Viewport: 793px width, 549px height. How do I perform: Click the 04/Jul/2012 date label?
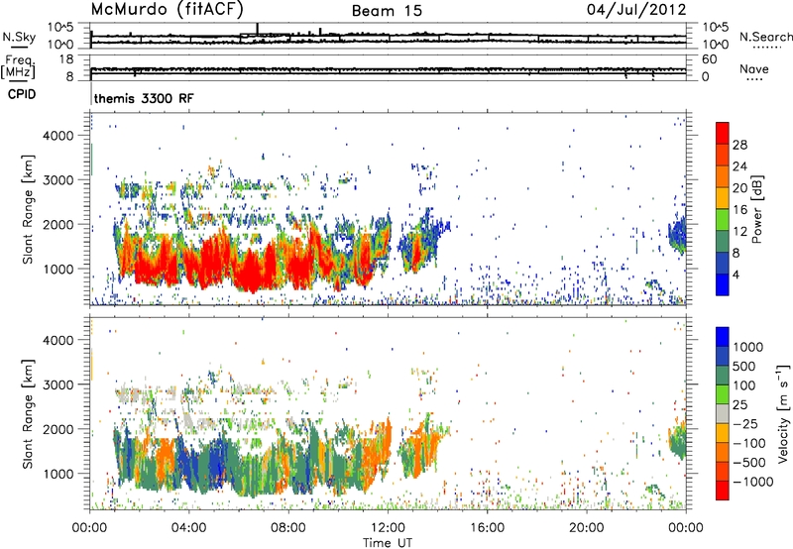[636, 10]
